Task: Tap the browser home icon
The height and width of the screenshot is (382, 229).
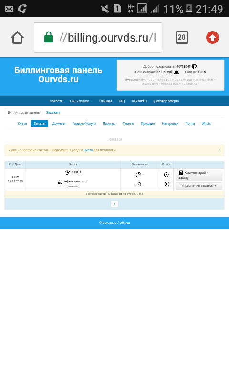Action: click(17, 38)
